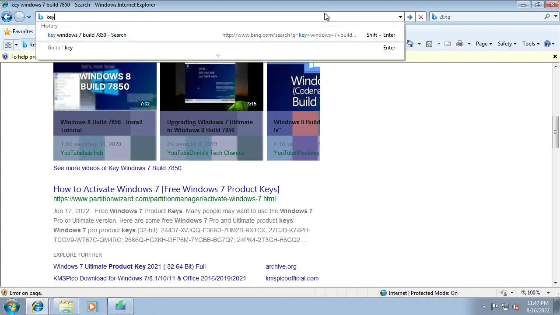The image size is (560, 315).
Task: Click the muted volume tray icon
Action: [x=516, y=307]
